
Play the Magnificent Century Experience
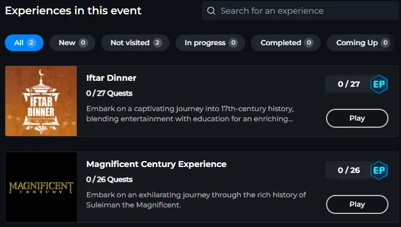tap(357, 204)
